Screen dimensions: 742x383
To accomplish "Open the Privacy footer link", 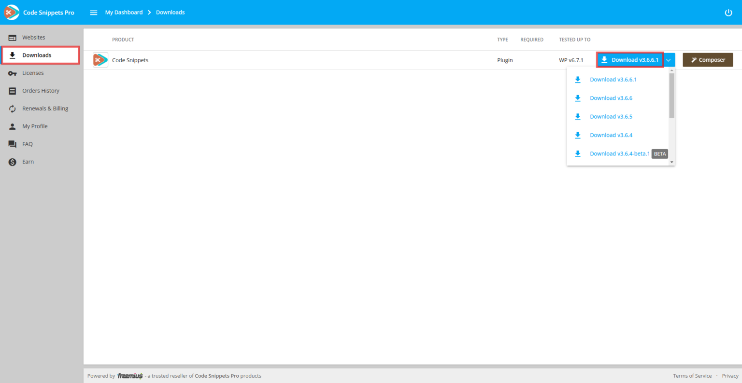I will (730, 376).
